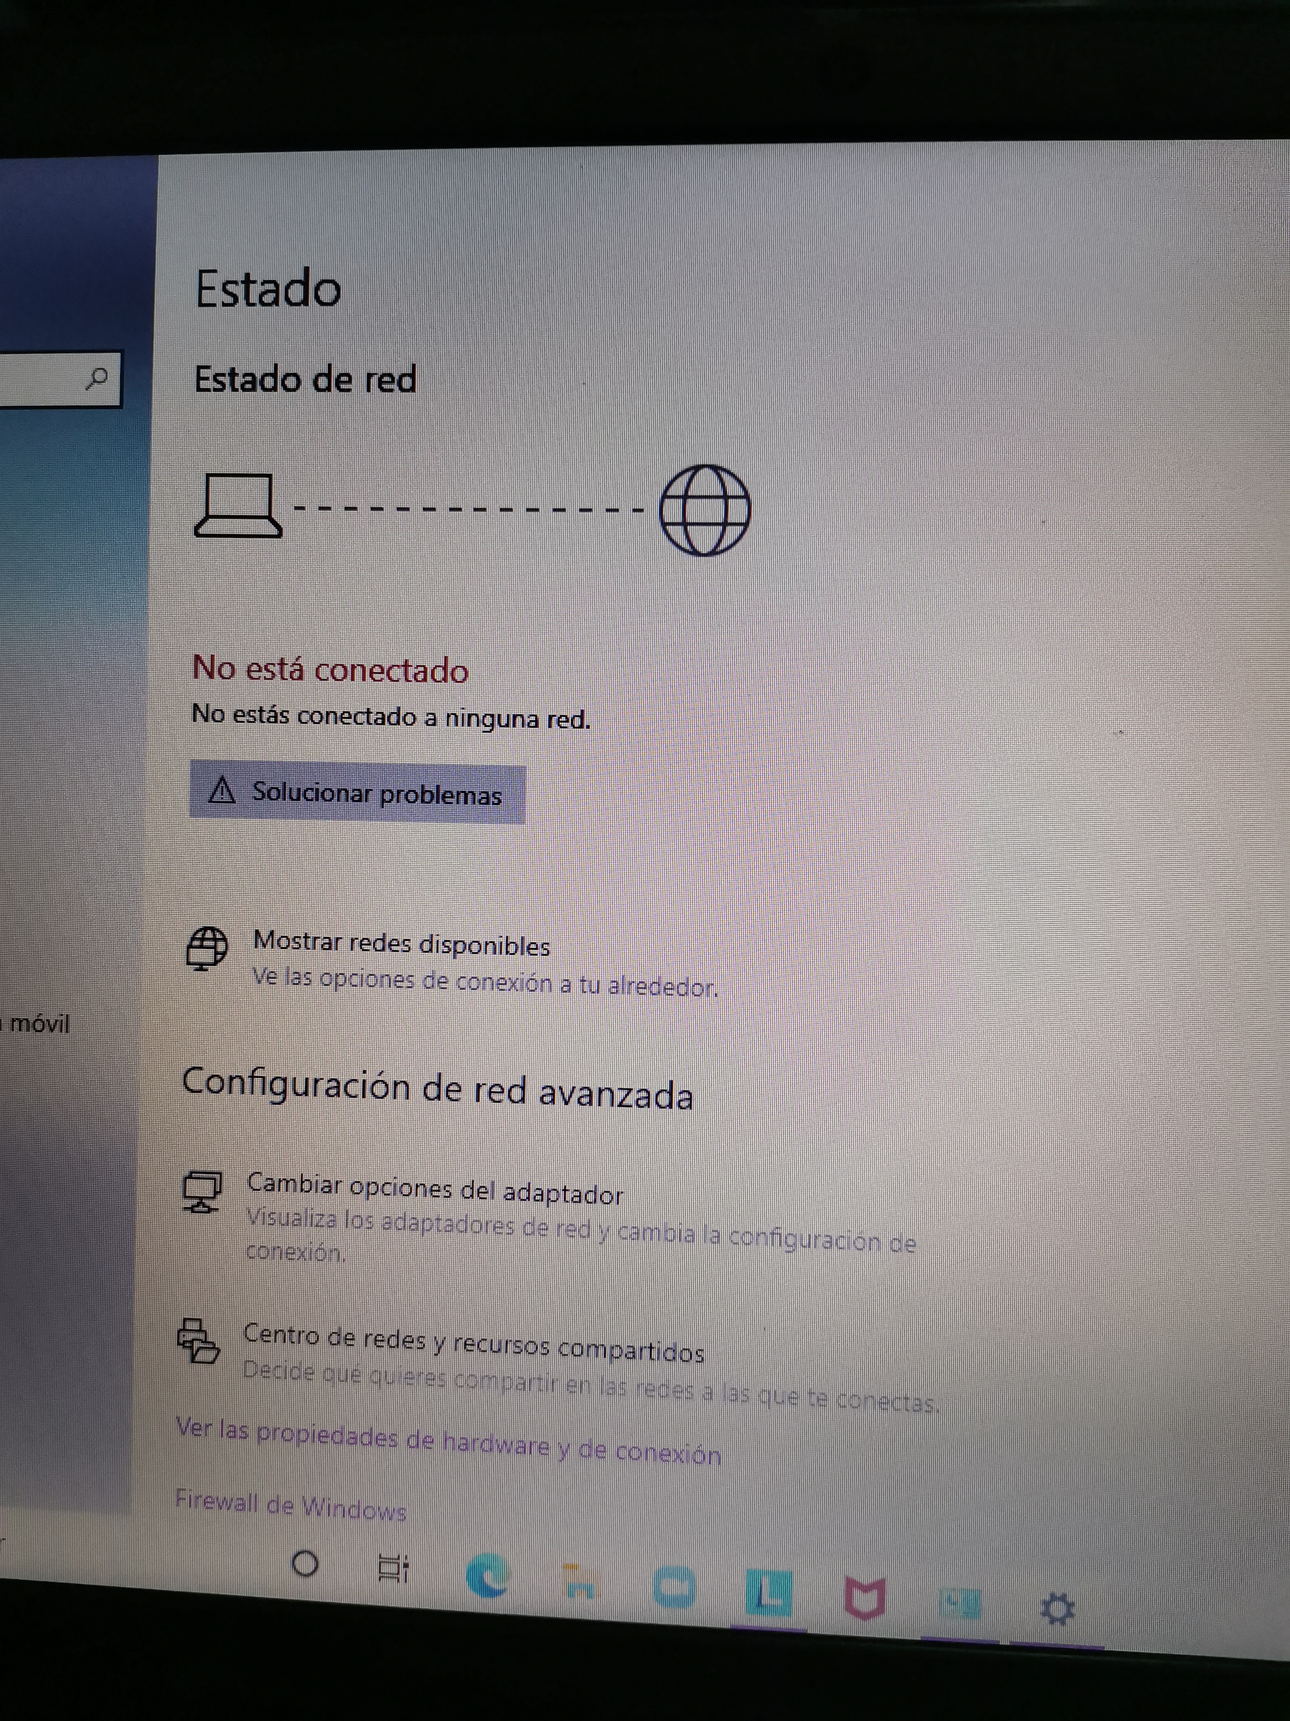Open Mostrar redes disponibles
This screenshot has height=1721, width=1290.
[x=401, y=944]
